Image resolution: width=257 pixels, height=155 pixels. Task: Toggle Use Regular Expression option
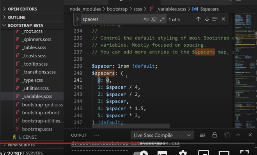point(162,19)
